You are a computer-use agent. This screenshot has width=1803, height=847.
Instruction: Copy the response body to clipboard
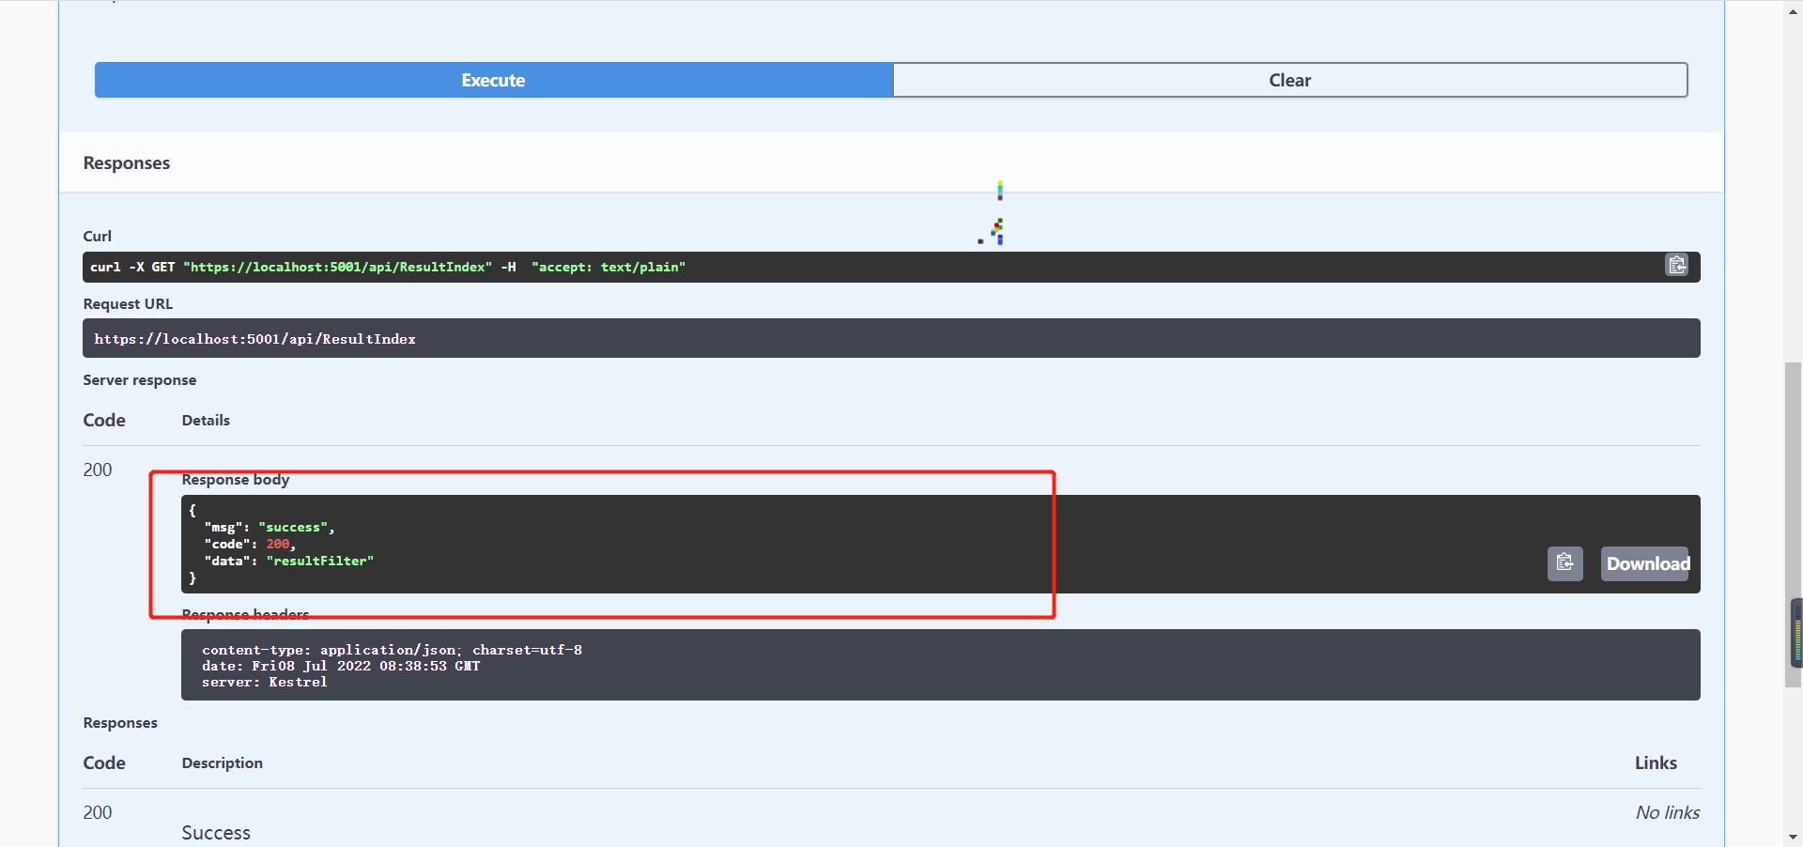[x=1564, y=563]
